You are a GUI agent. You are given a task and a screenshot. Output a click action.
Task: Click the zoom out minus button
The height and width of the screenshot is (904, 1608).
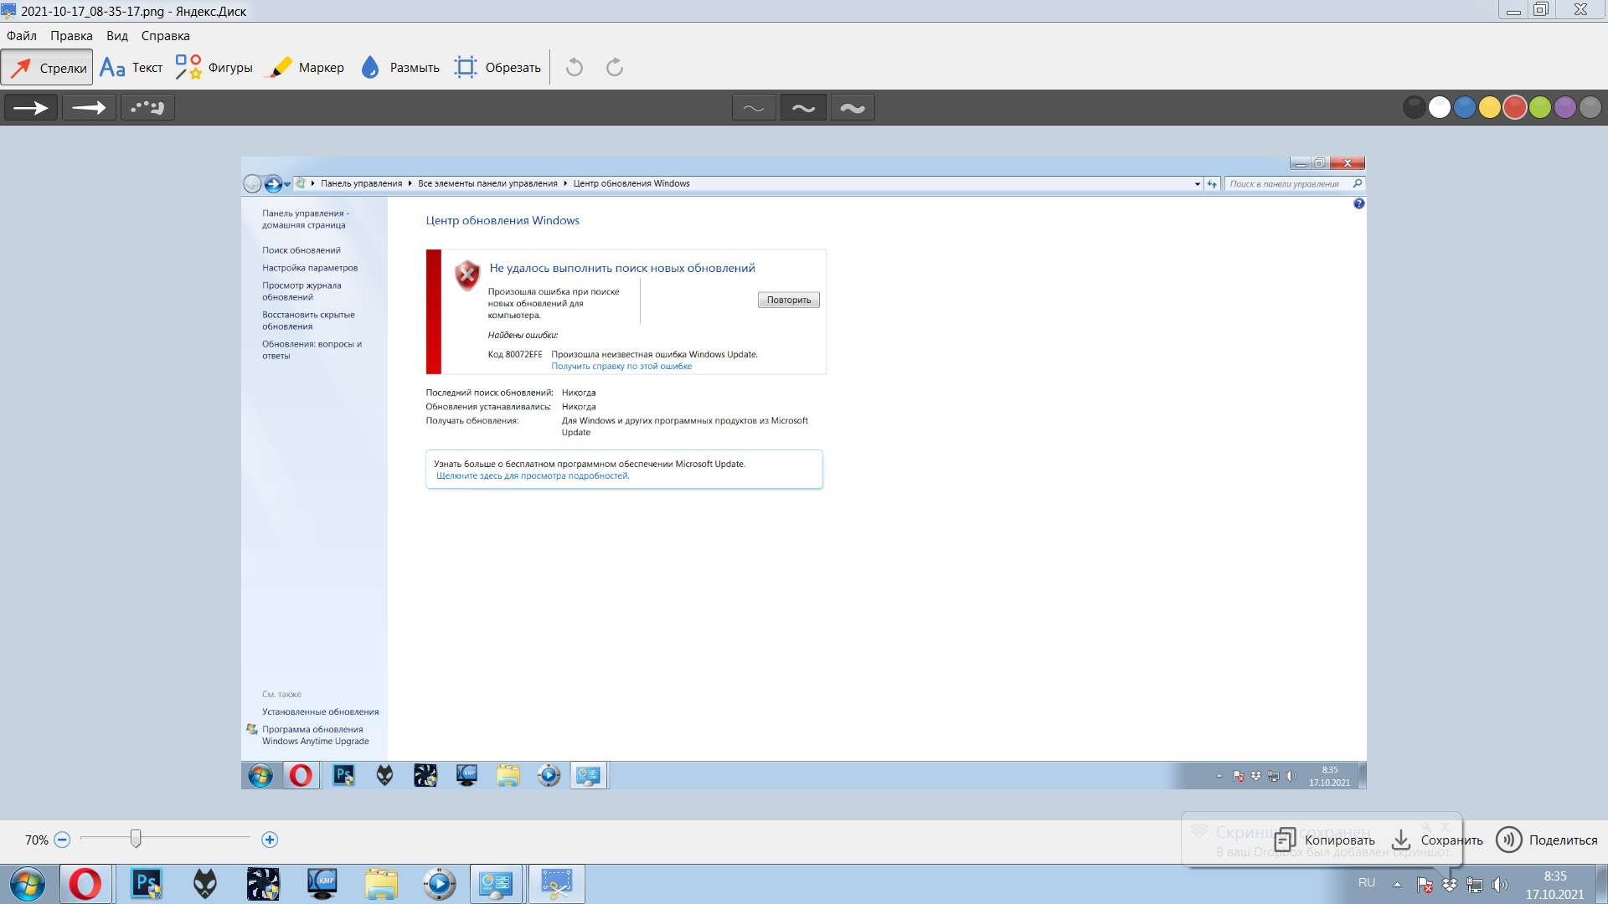(x=62, y=840)
